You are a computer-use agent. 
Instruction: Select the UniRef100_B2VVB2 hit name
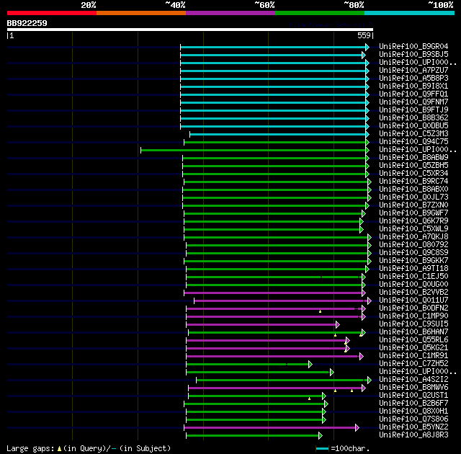[413, 293]
